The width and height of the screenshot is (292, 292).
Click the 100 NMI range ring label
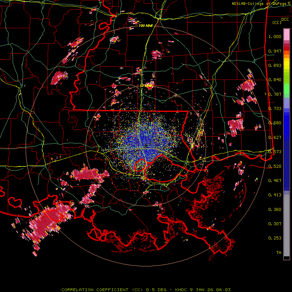coord(146,26)
